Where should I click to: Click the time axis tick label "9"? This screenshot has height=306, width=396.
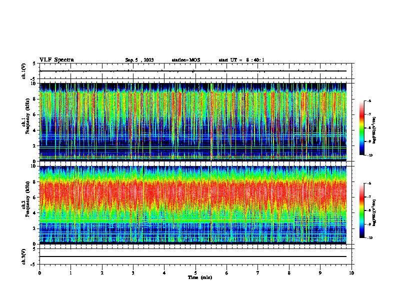(x=320, y=273)
